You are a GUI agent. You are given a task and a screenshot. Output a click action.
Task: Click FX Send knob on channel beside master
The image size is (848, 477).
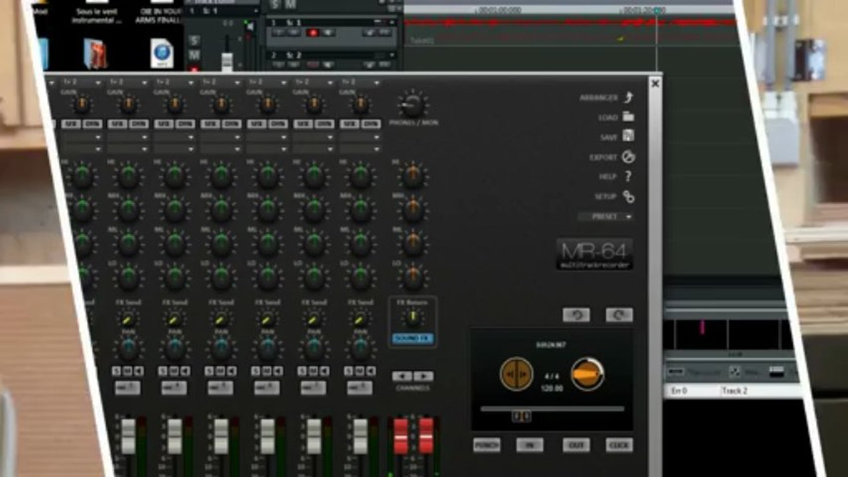tap(360, 319)
